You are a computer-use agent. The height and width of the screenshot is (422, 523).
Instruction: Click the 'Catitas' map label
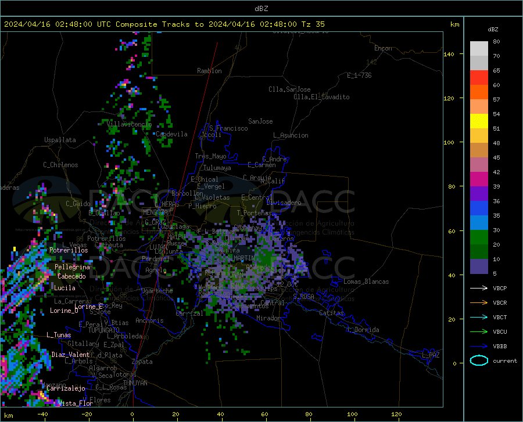(x=331, y=313)
